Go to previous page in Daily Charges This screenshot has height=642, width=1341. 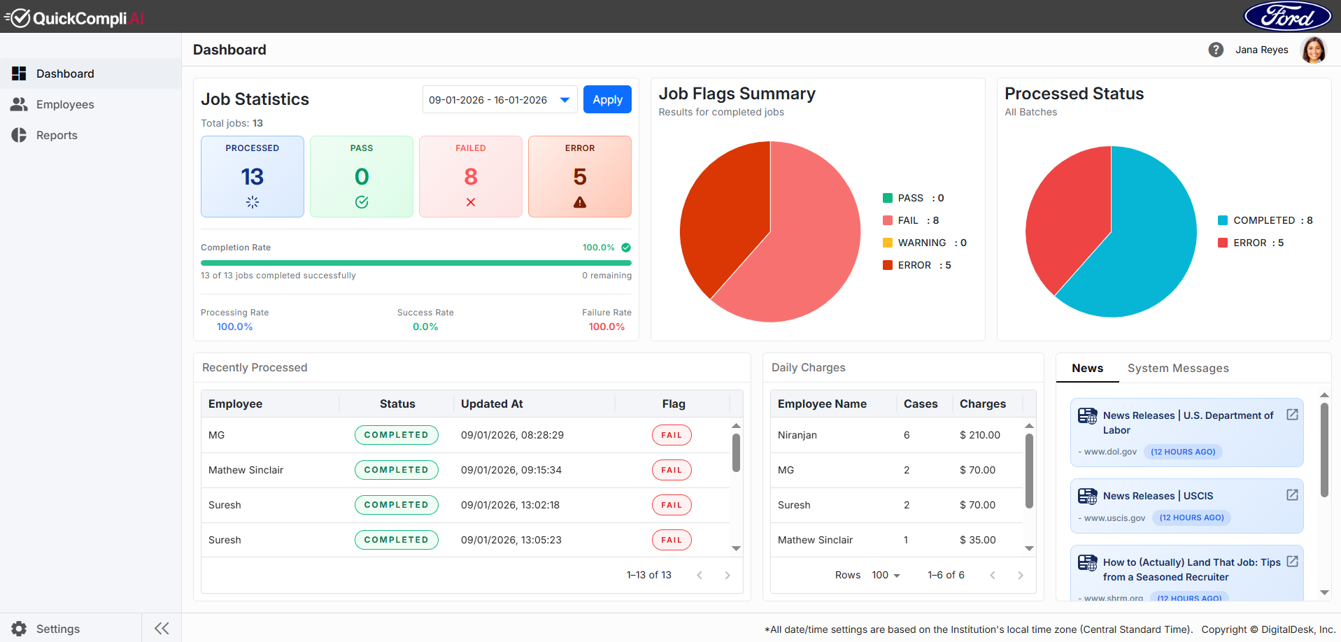pyautogui.click(x=993, y=575)
